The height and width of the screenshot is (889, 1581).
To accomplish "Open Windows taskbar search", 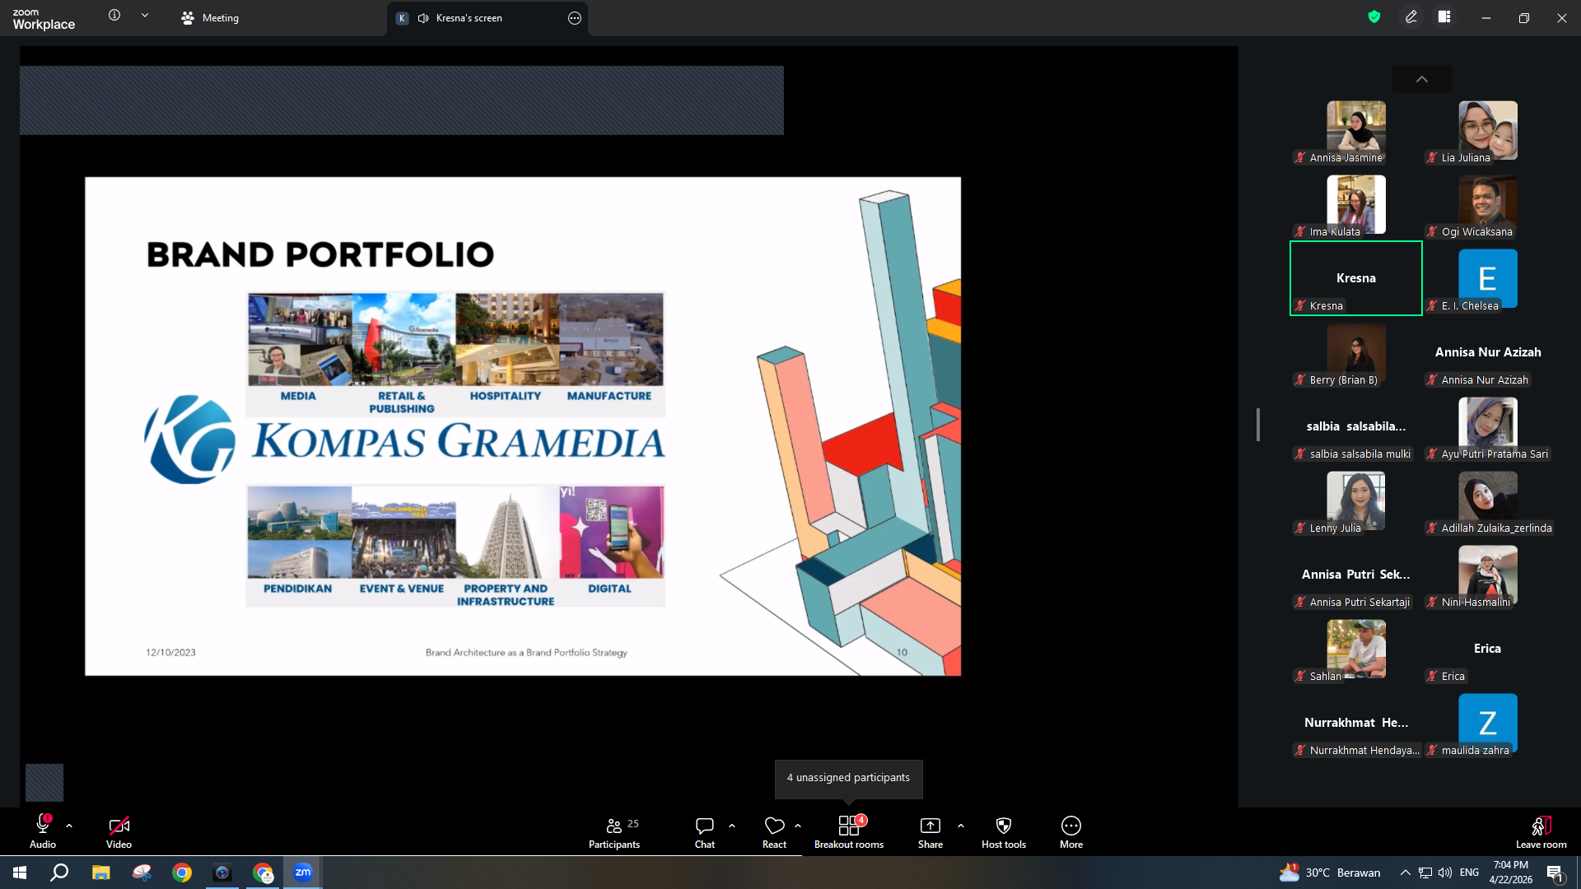I will click(59, 873).
